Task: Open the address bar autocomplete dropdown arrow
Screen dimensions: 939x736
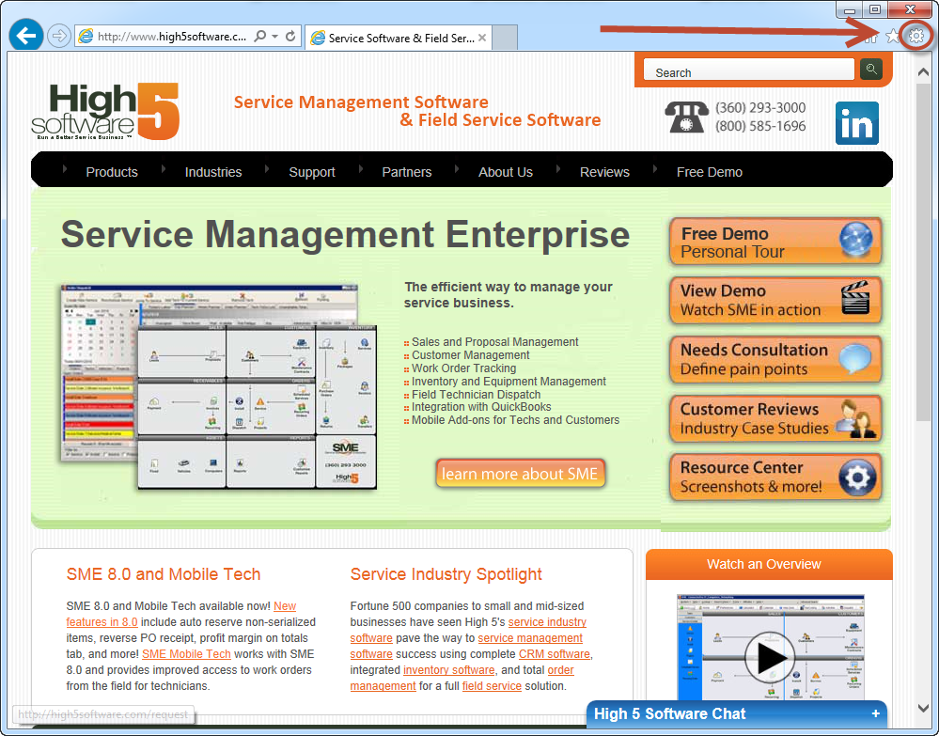Action: click(x=274, y=36)
